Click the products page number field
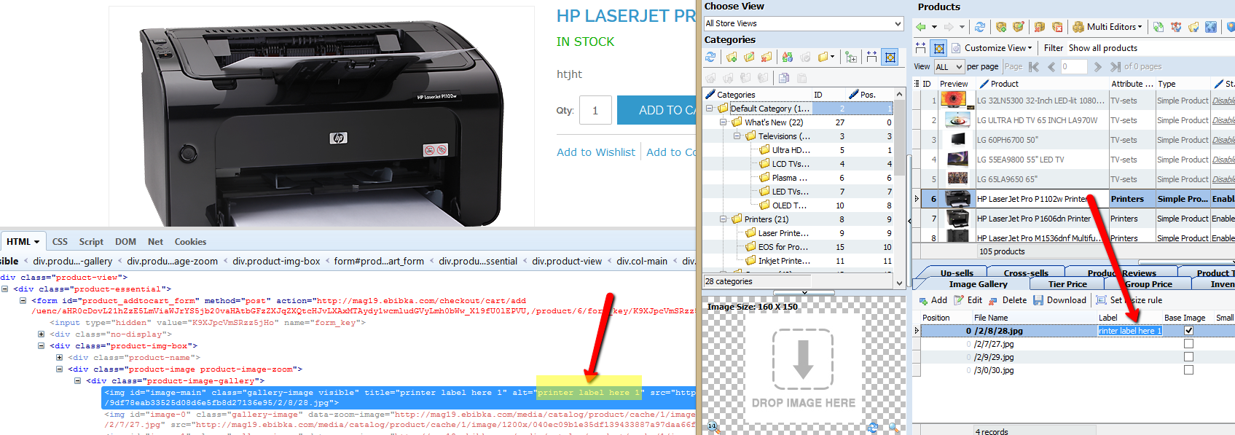The height and width of the screenshot is (435, 1235). [1073, 67]
